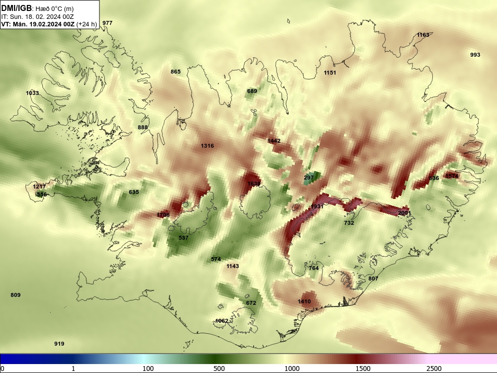The height and width of the screenshot is (373, 497).
Task: Click the 297 value on green patch
Action: 309,178
